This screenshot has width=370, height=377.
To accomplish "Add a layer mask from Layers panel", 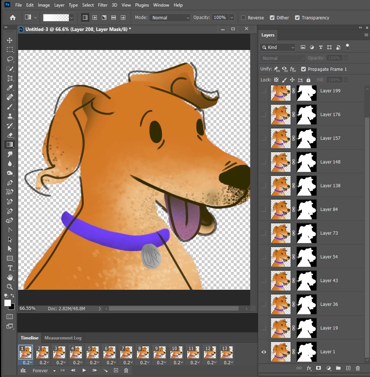I will 318,368.
